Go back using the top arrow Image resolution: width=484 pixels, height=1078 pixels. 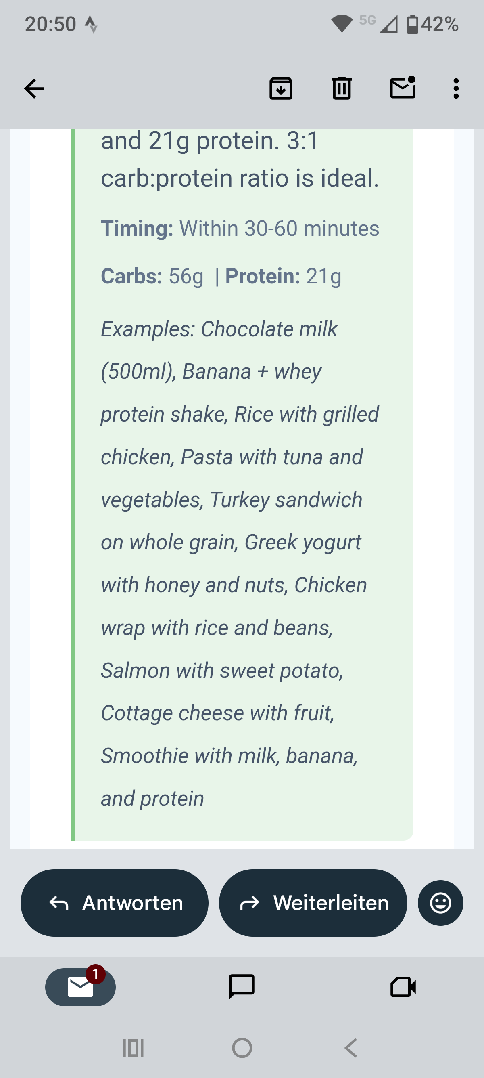coord(34,89)
